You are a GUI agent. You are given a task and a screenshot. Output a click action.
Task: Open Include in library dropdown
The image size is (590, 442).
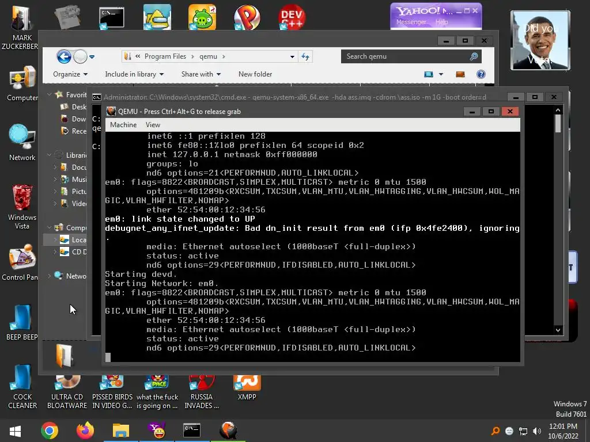134,74
